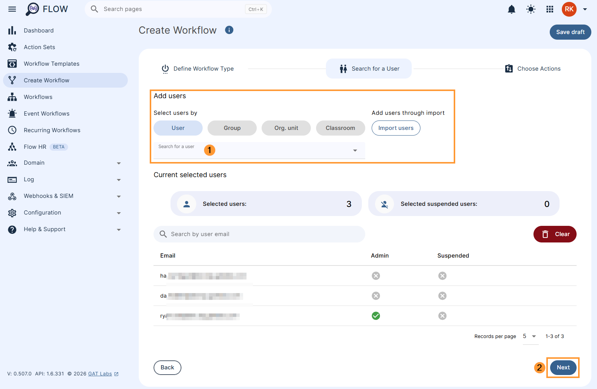
Task: Click the green Admin check for ry row
Action: pyautogui.click(x=376, y=316)
